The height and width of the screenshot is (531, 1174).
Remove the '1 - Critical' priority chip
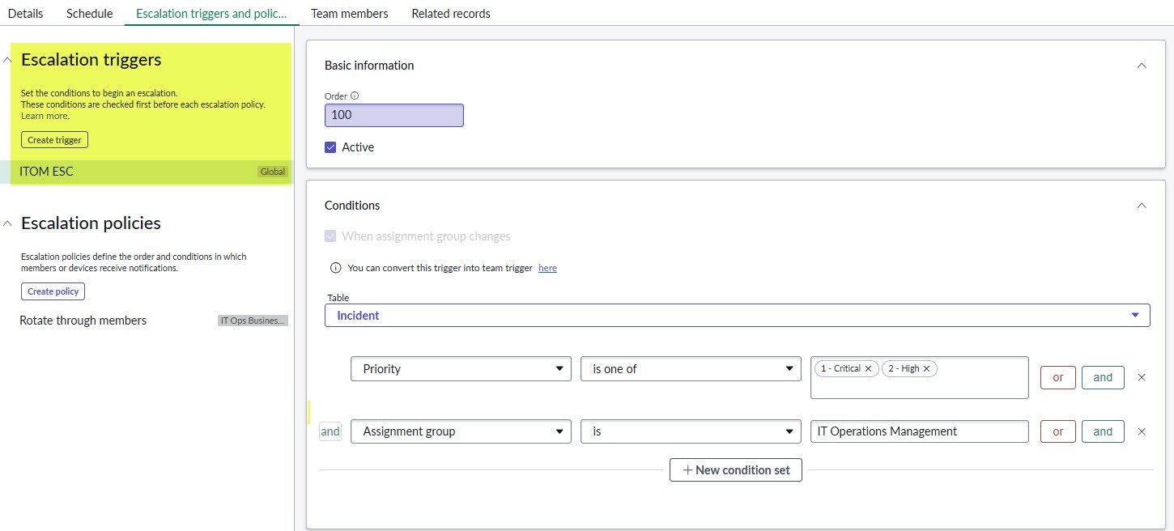click(868, 368)
